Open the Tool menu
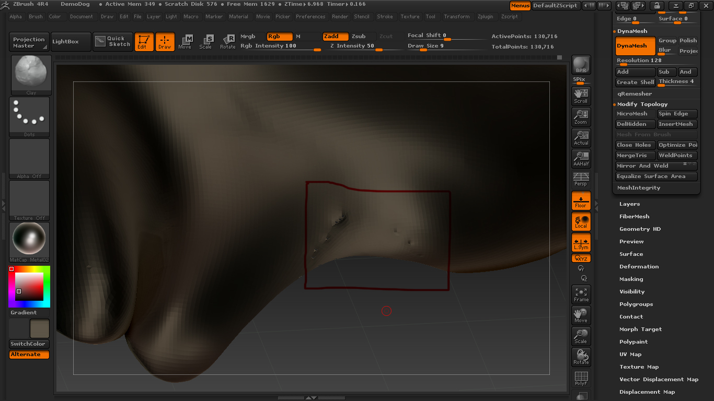This screenshot has height=401, width=714. [x=431, y=16]
